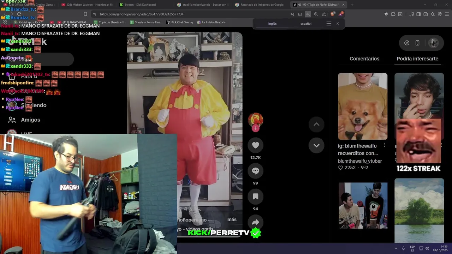Screen dimensions: 452x254
Task: Open ESP language input indicator
Action: pos(412,248)
